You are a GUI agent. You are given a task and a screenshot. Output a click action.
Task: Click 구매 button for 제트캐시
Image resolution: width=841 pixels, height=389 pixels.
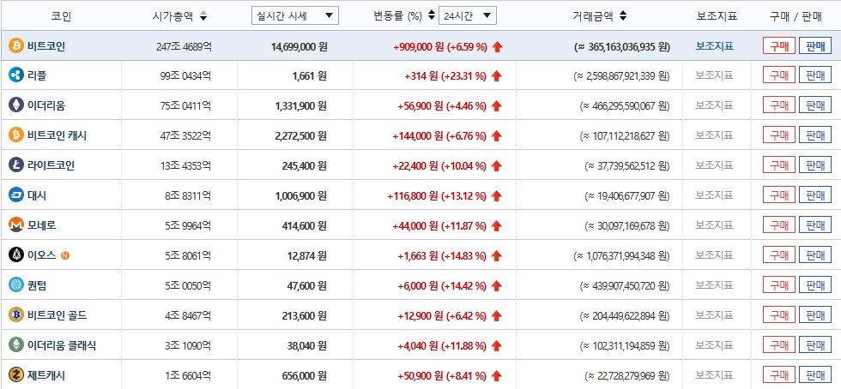778,374
